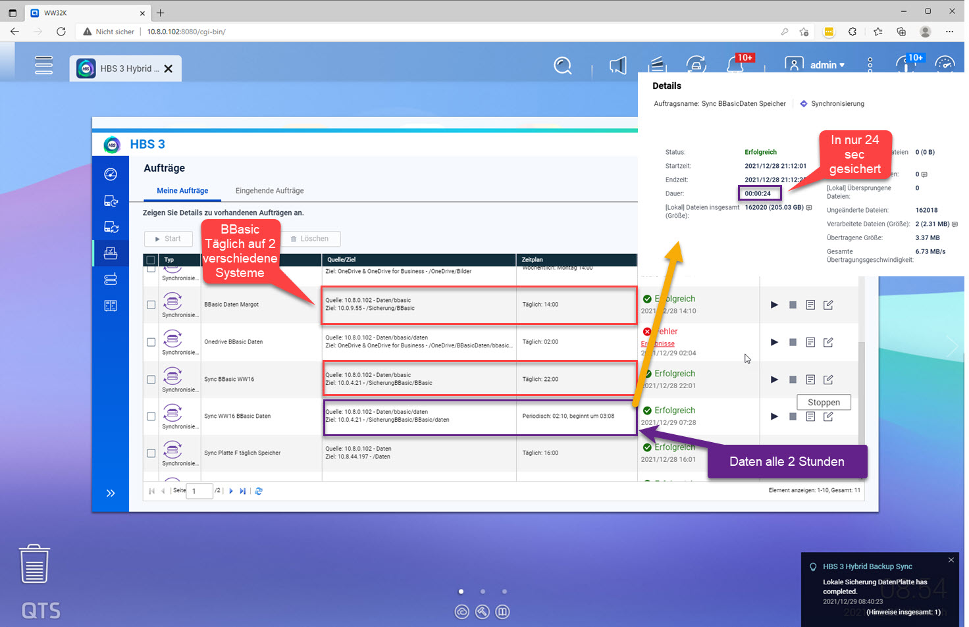969x627 pixels.
Task: Click the page number input field
Action: pyautogui.click(x=199, y=491)
